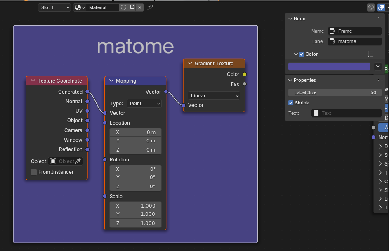Click the icon inside the Label field
The image size is (389, 251).
point(332,41)
